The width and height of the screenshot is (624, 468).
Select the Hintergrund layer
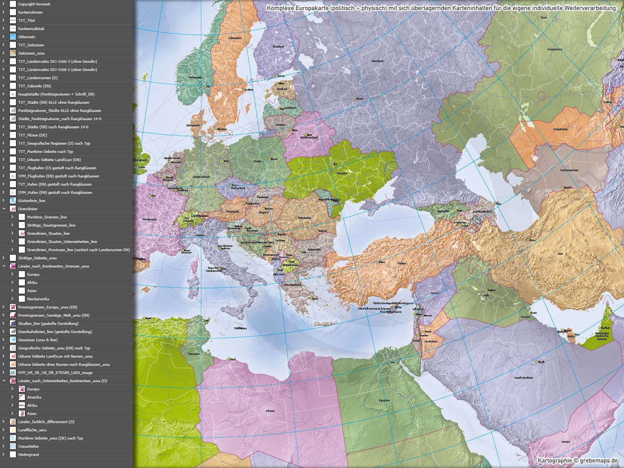(x=28, y=454)
